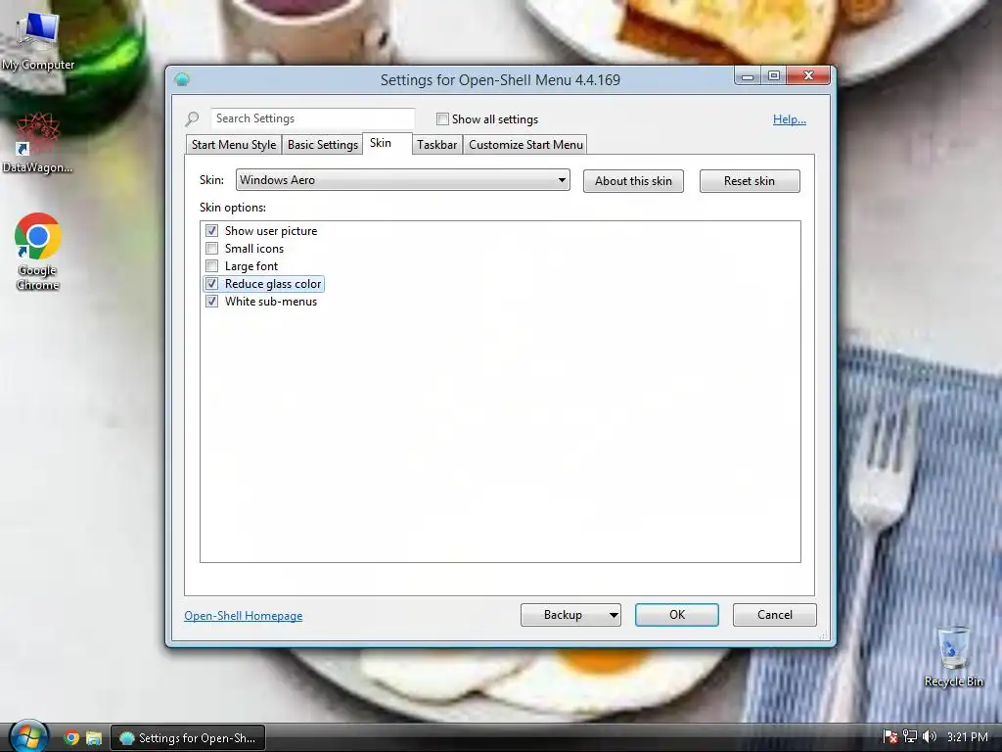
Task: Open network status tray icon
Action: [x=910, y=737]
